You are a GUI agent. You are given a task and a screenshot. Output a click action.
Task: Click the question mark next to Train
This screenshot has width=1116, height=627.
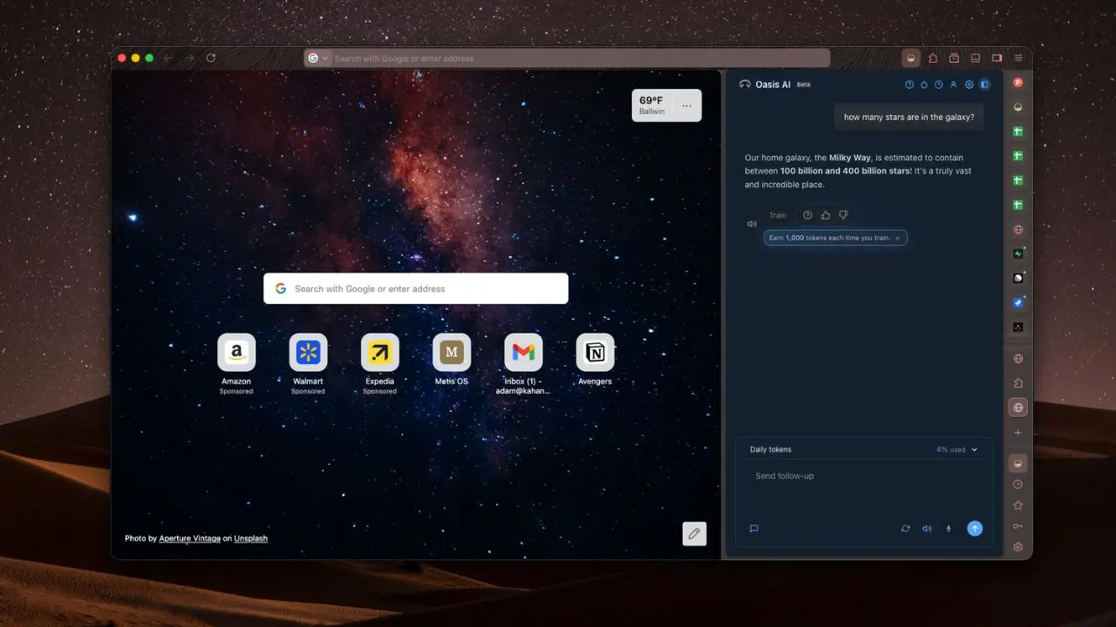[807, 215]
